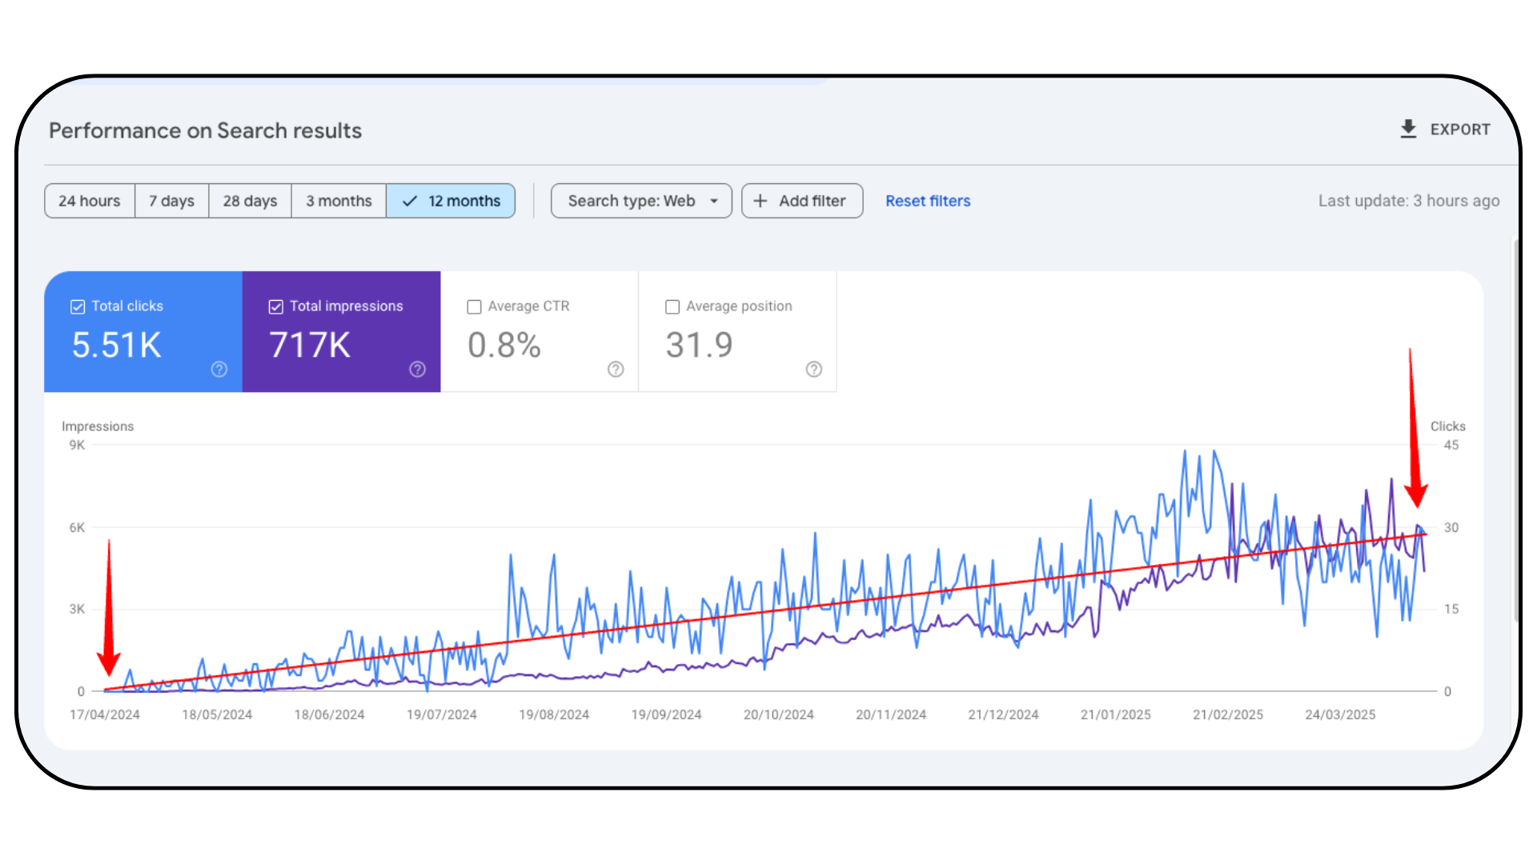Switch to the 28 days range
Image resolution: width=1537 pixels, height=864 pixels.
click(x=250, y=201)
